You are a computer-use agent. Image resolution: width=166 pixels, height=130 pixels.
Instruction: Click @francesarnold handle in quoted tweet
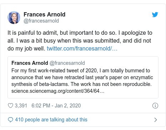coord(67,63)
